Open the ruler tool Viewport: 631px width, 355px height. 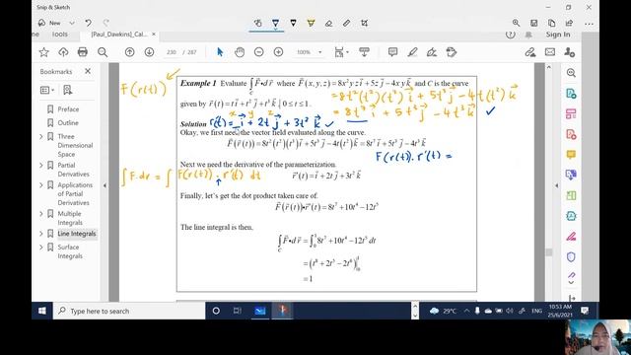coord(346,24)
